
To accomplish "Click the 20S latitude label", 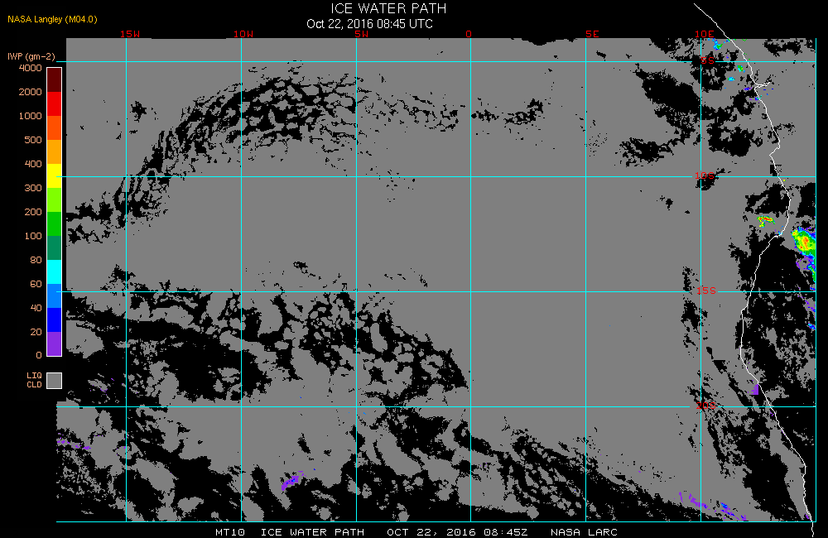I will (x=706, y=406).
